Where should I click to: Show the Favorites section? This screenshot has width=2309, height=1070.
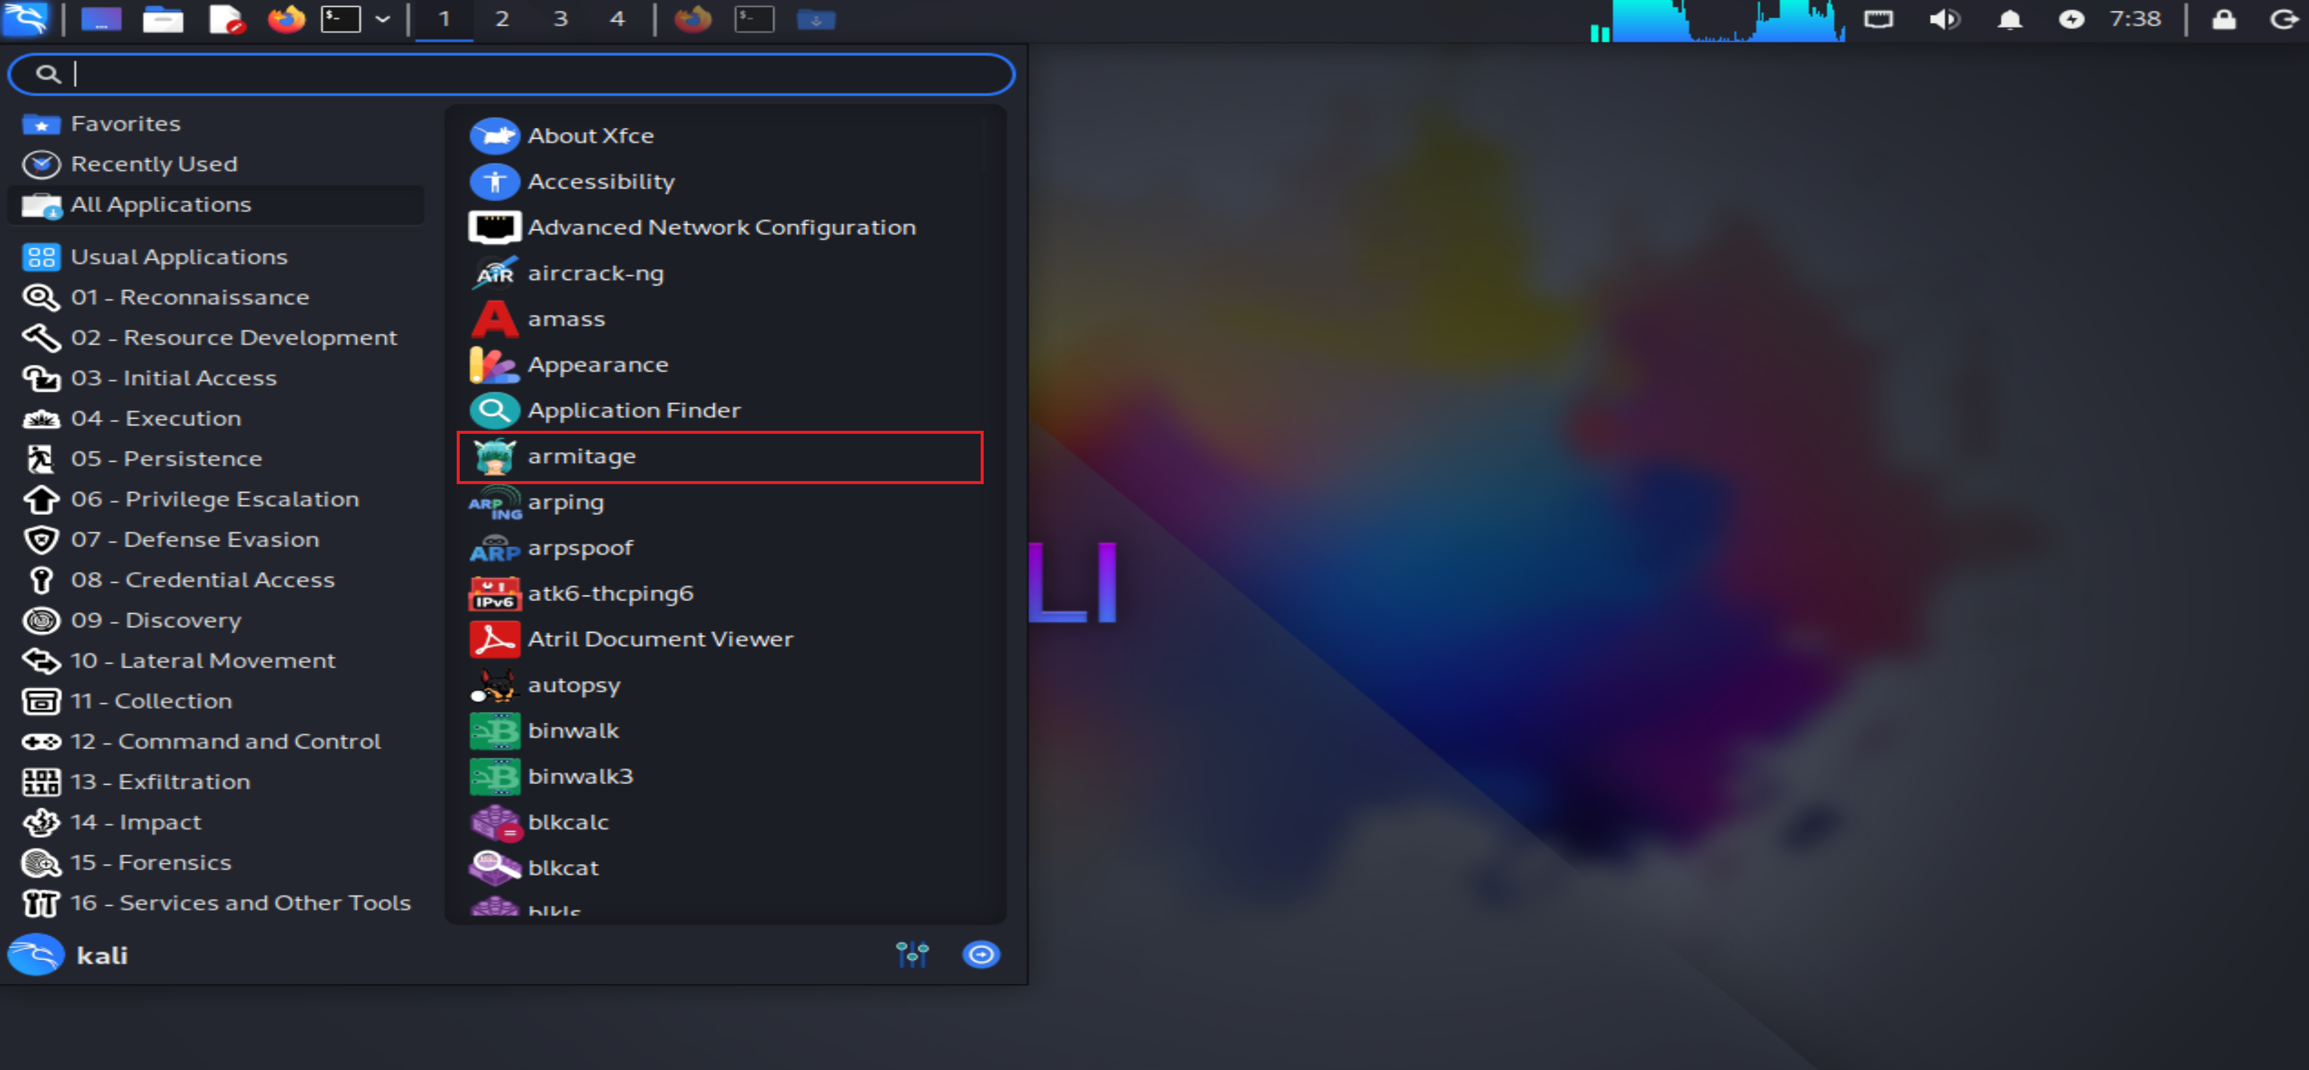tap(215, 124)
